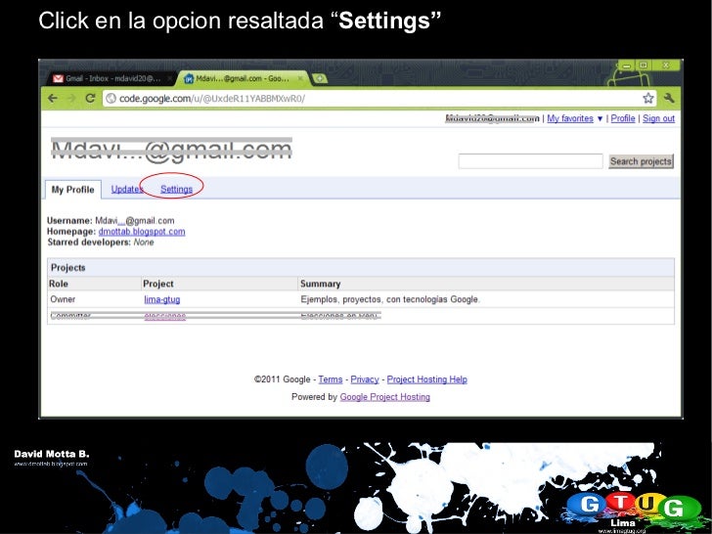Open the My favorites dropdown arrow

[x=600, y=118]
